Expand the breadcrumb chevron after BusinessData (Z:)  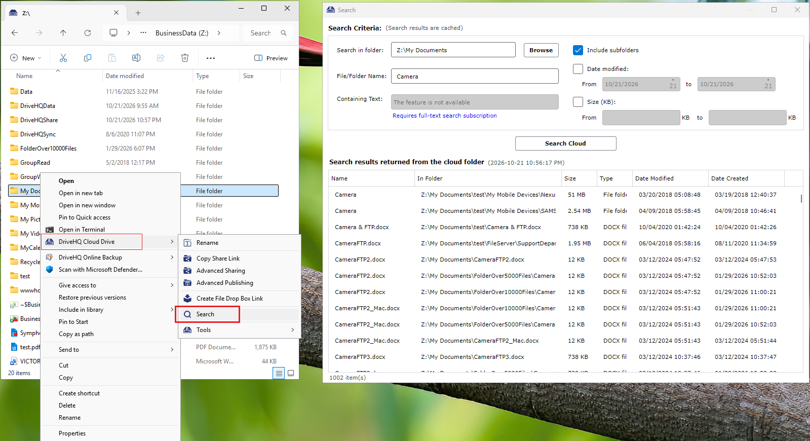tap(219, 33)
